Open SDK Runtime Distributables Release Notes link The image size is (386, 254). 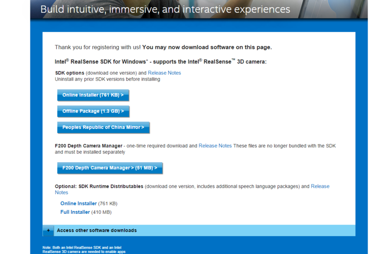pyautogui.click(x=320, y=186)
